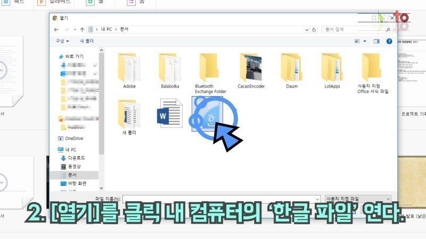Toggle the preview pane icon
The image size is (426, 239).
coord(376,41)
